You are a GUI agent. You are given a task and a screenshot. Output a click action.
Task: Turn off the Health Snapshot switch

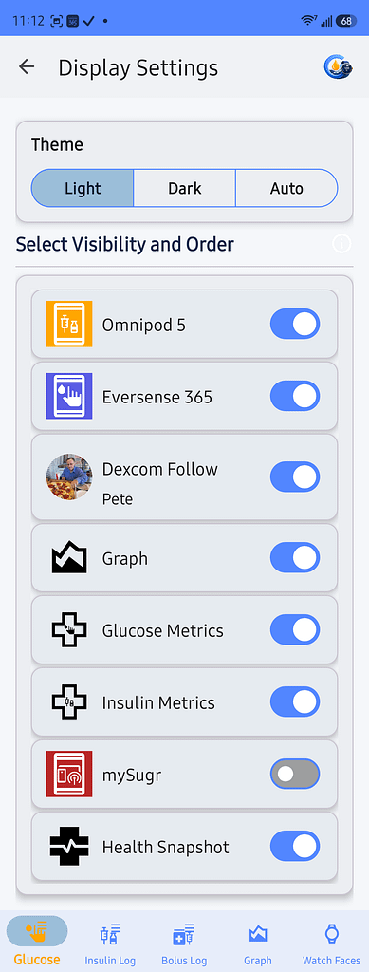295,846
